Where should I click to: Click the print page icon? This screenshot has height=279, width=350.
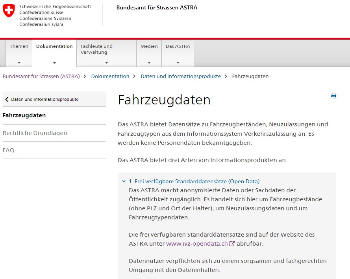334,95
